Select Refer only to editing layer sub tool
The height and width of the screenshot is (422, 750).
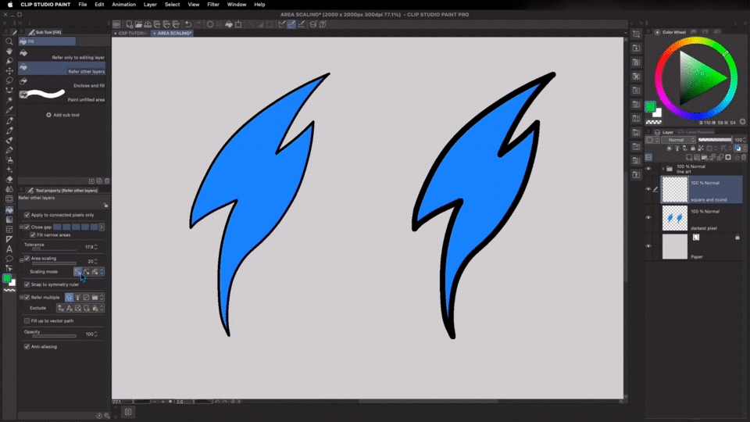pyautogui.click(x=62, y=54)
